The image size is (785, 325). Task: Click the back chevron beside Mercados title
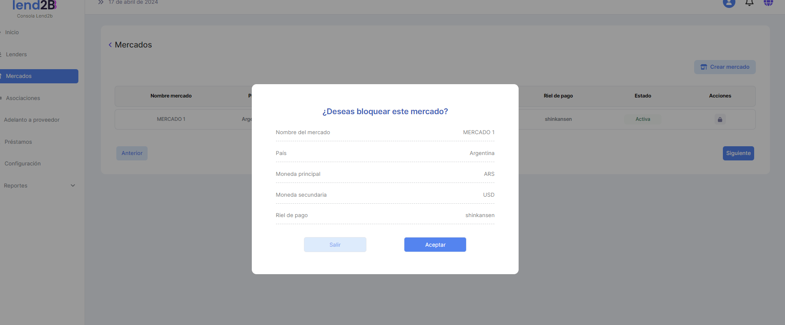pyautogui.click(x=110, y=45)
